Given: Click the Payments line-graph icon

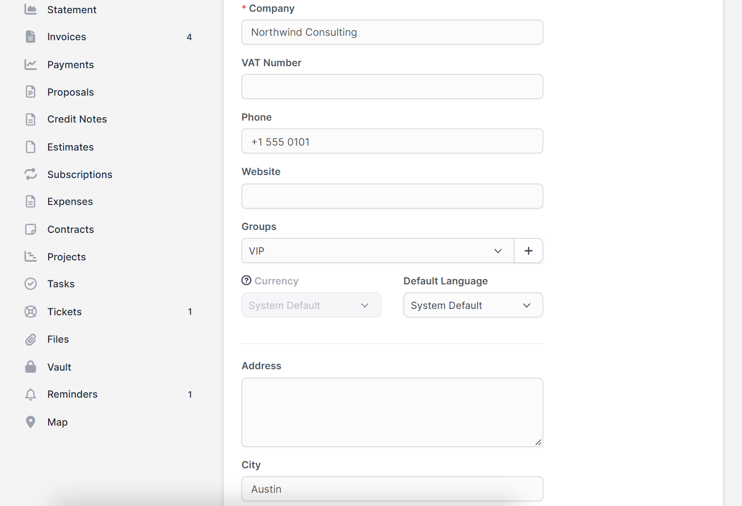Looking at the screenshot, I should 30,64.
